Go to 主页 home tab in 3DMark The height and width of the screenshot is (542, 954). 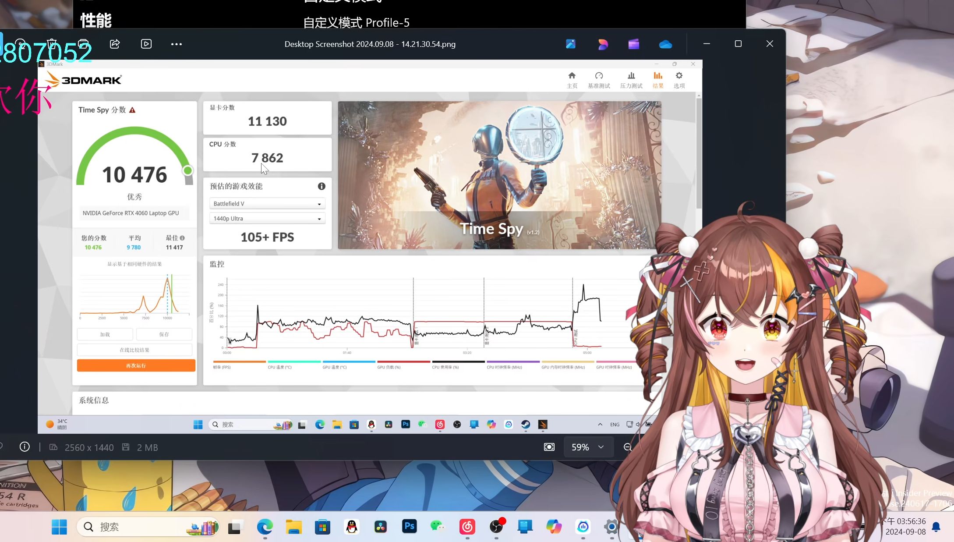(x=572, y=80)
